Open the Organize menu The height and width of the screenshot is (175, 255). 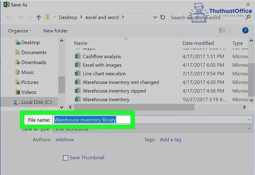(20, 31)
